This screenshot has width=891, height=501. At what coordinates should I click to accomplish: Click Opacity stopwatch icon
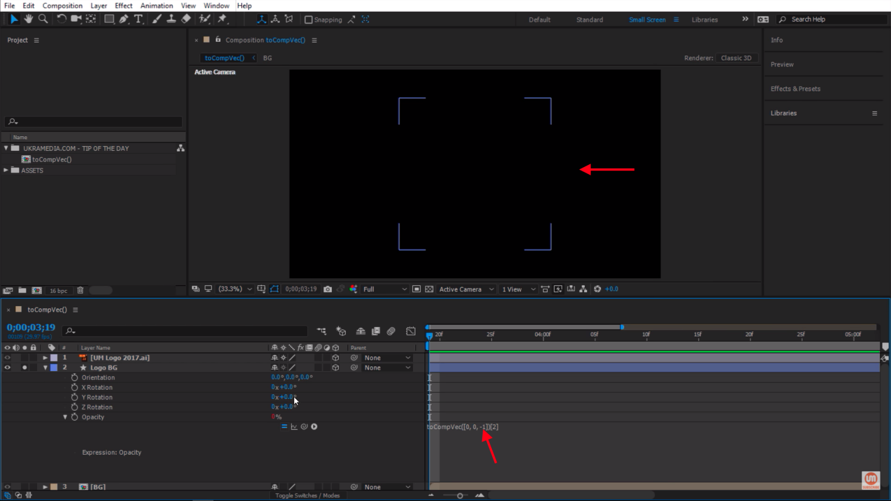[x=74, y=417]
